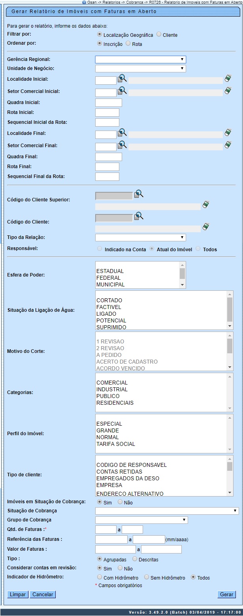This screenshot has height=616, width=243.
Task: Choose Descritas report type option
Action: pos(135,559)
